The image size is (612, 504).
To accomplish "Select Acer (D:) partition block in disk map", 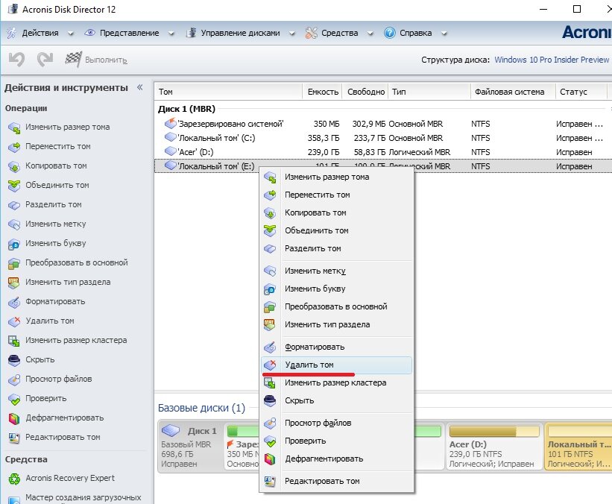I will click(494, 447).
